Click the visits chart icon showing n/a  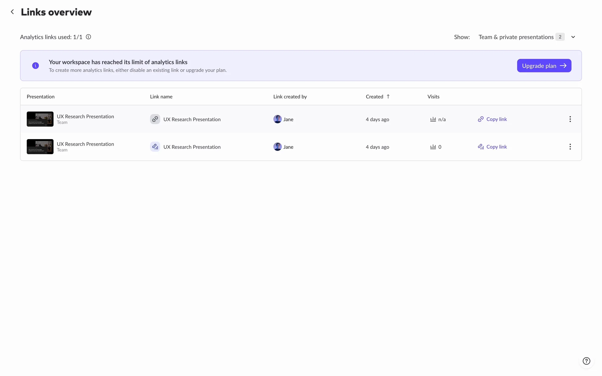[433, 119]
